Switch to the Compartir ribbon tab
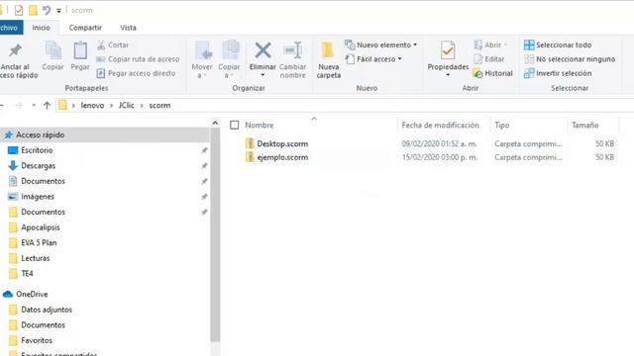Viewport: 634px width, 356px height. [85, 28]
